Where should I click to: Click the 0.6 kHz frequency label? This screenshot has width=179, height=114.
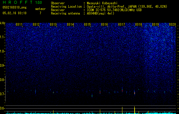click(2, 108)
